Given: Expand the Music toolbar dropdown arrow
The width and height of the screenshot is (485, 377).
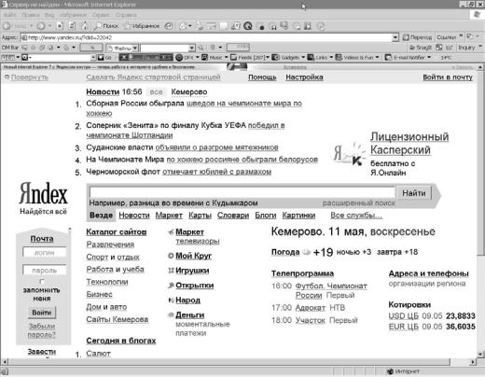Looking at the screenshot, I should [227, 58].
